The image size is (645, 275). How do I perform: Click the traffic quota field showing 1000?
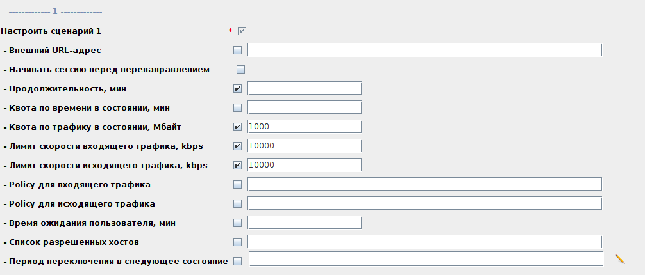coord(305,127)
